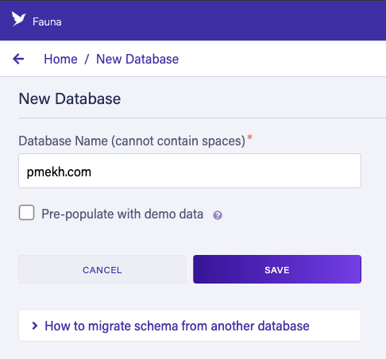Cancel the new database creation
The width and height of the screenshot is (386, 359).
point(102,269)
